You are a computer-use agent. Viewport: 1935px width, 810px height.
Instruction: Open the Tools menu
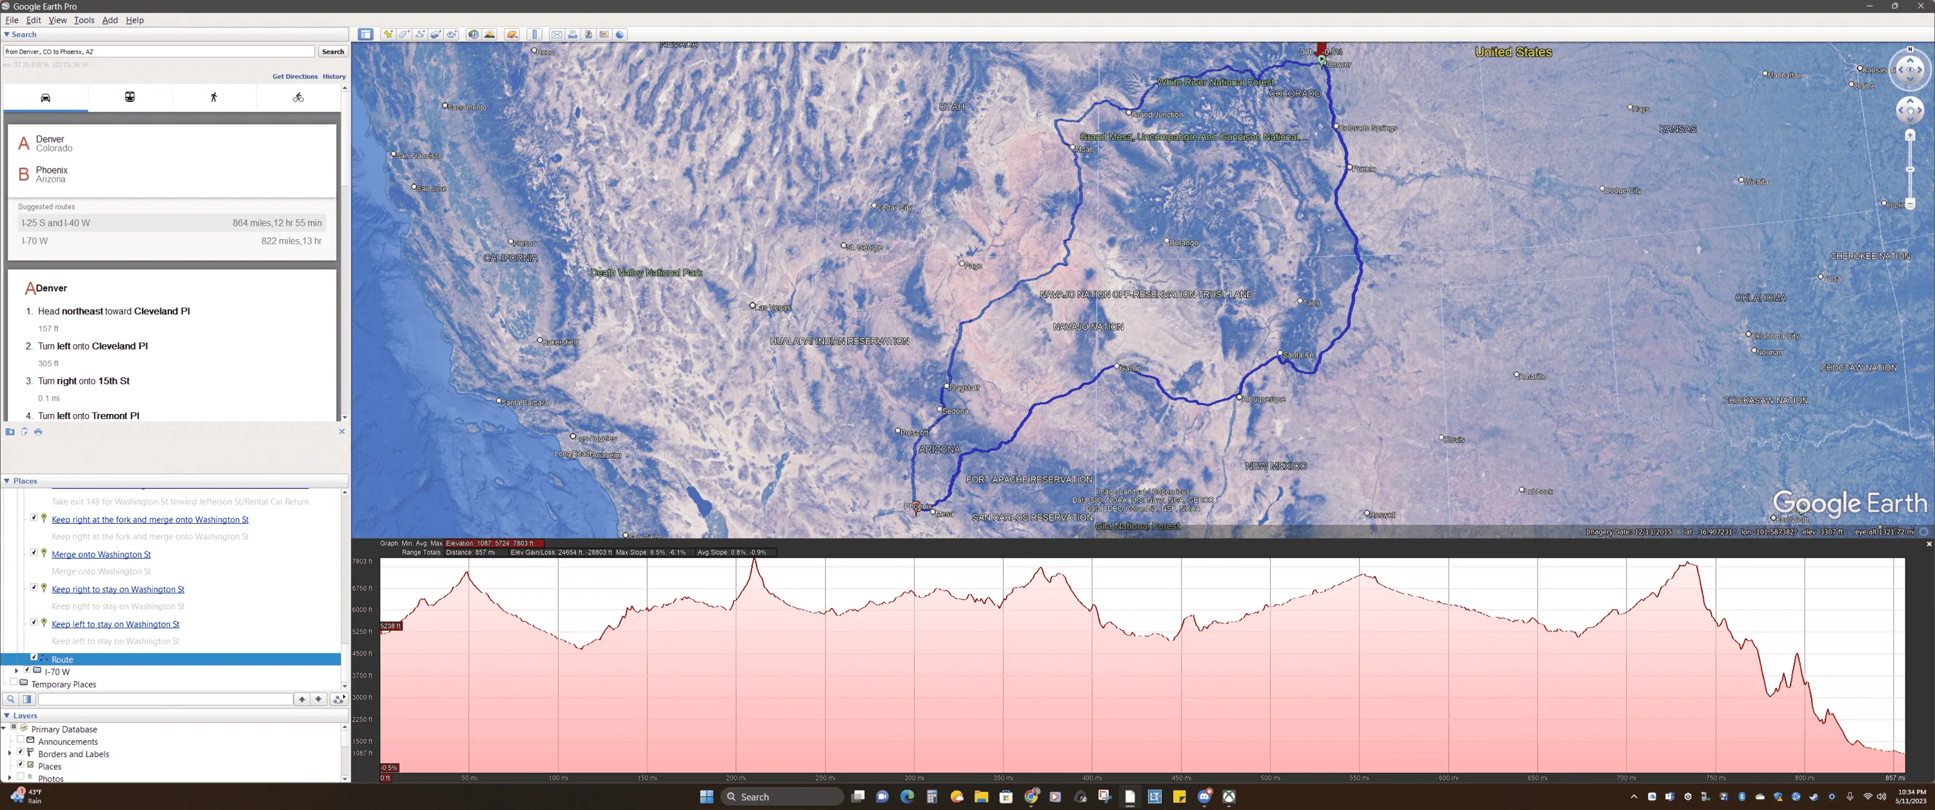[84, 20]
